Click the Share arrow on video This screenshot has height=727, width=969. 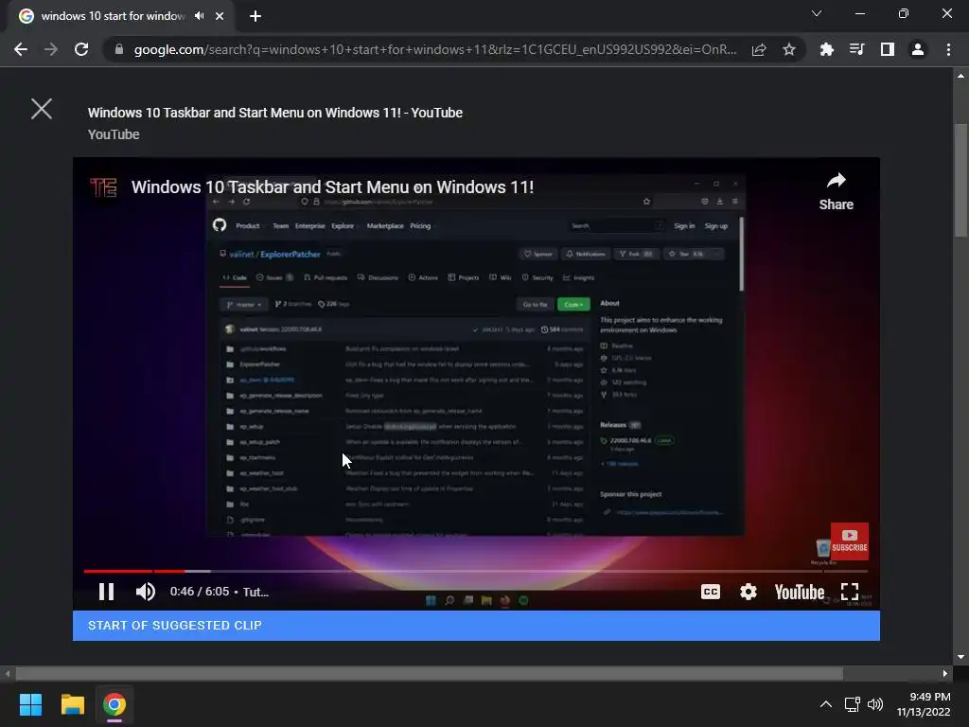(837, 191)
